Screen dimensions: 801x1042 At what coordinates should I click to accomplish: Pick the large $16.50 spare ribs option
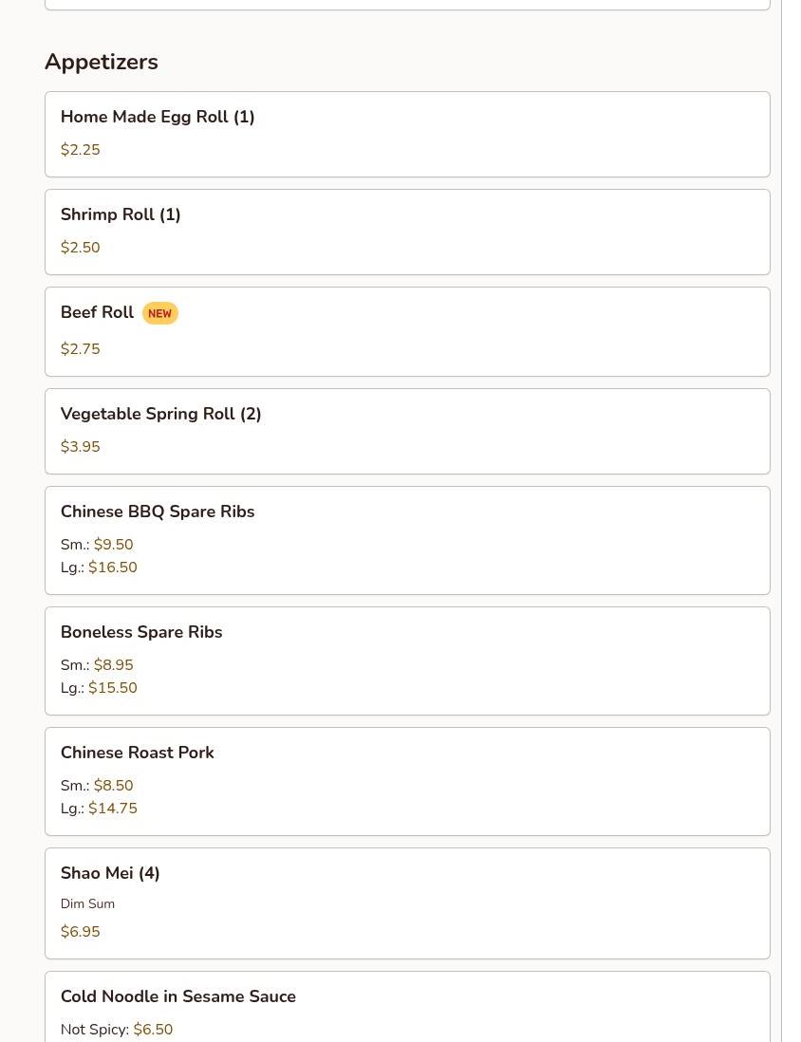(99, 567)
